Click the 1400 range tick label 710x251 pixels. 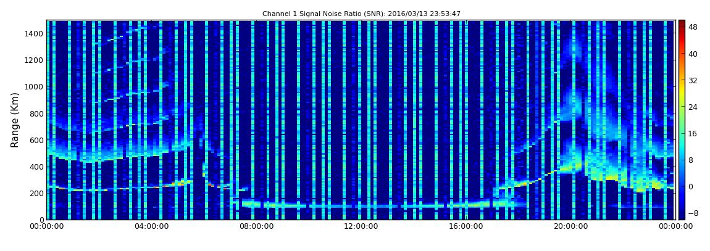point(35,33)
